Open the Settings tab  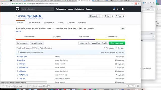point(82,23)
